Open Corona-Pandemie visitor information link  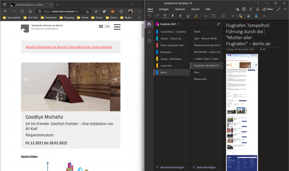(x=69, y=47)
